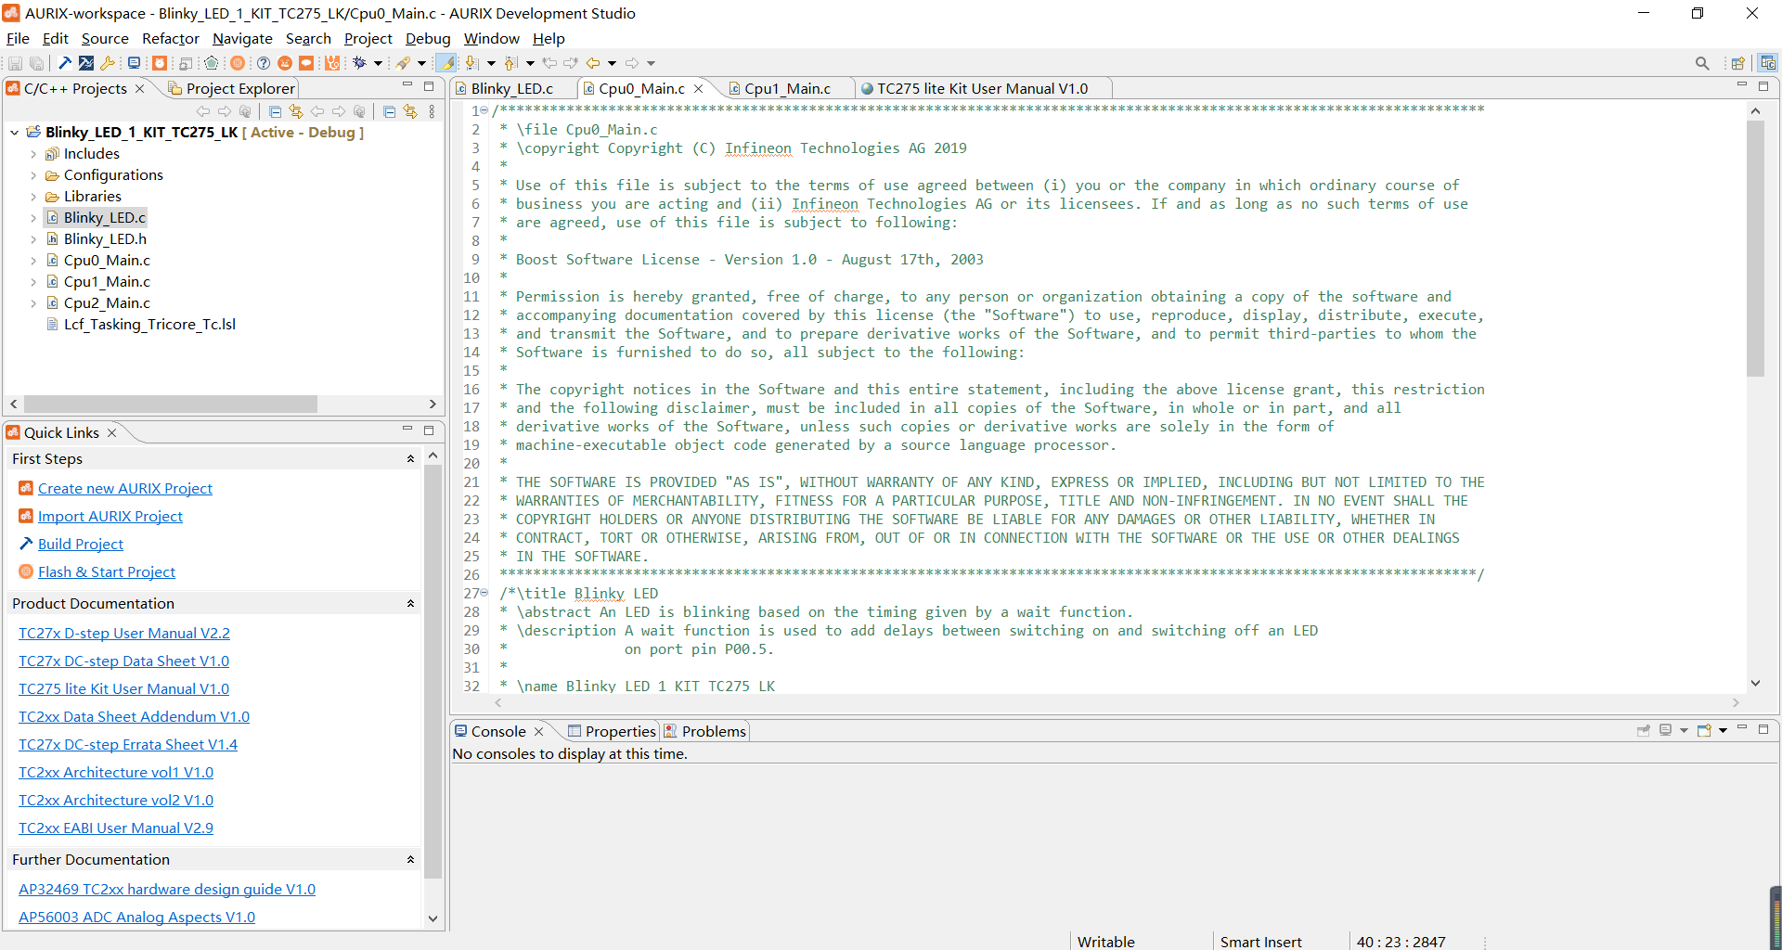This screenshot has height=950, width=1782.
Task: Open the C/C++ Projects view menu dots
Action: [432, 111]
